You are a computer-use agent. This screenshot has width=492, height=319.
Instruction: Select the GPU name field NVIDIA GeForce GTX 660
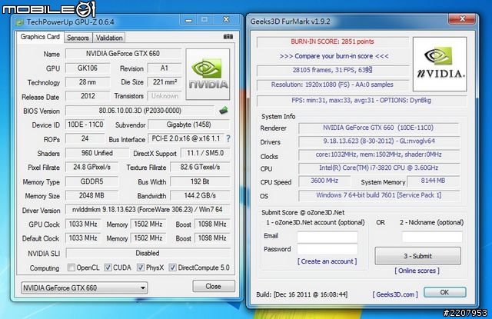[x=123, y=54]
